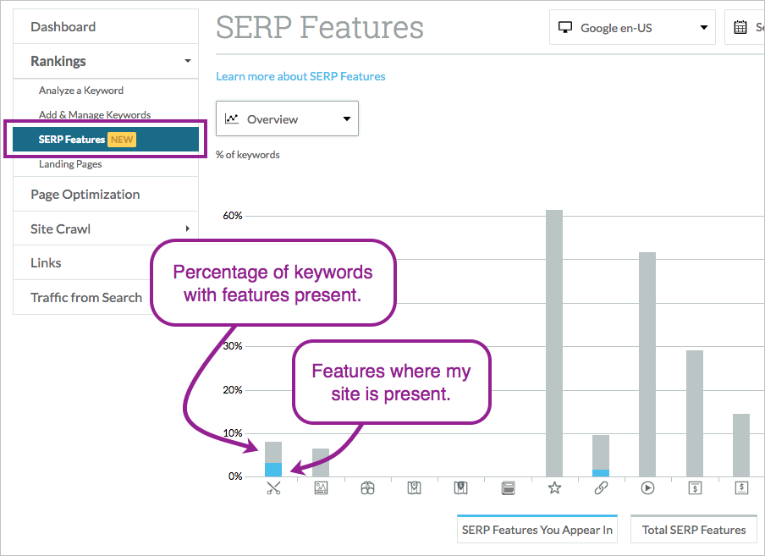Viewport: 765px width, 556px height.
Task: Select the star reviews feature icon
Action: pos(554,487)
